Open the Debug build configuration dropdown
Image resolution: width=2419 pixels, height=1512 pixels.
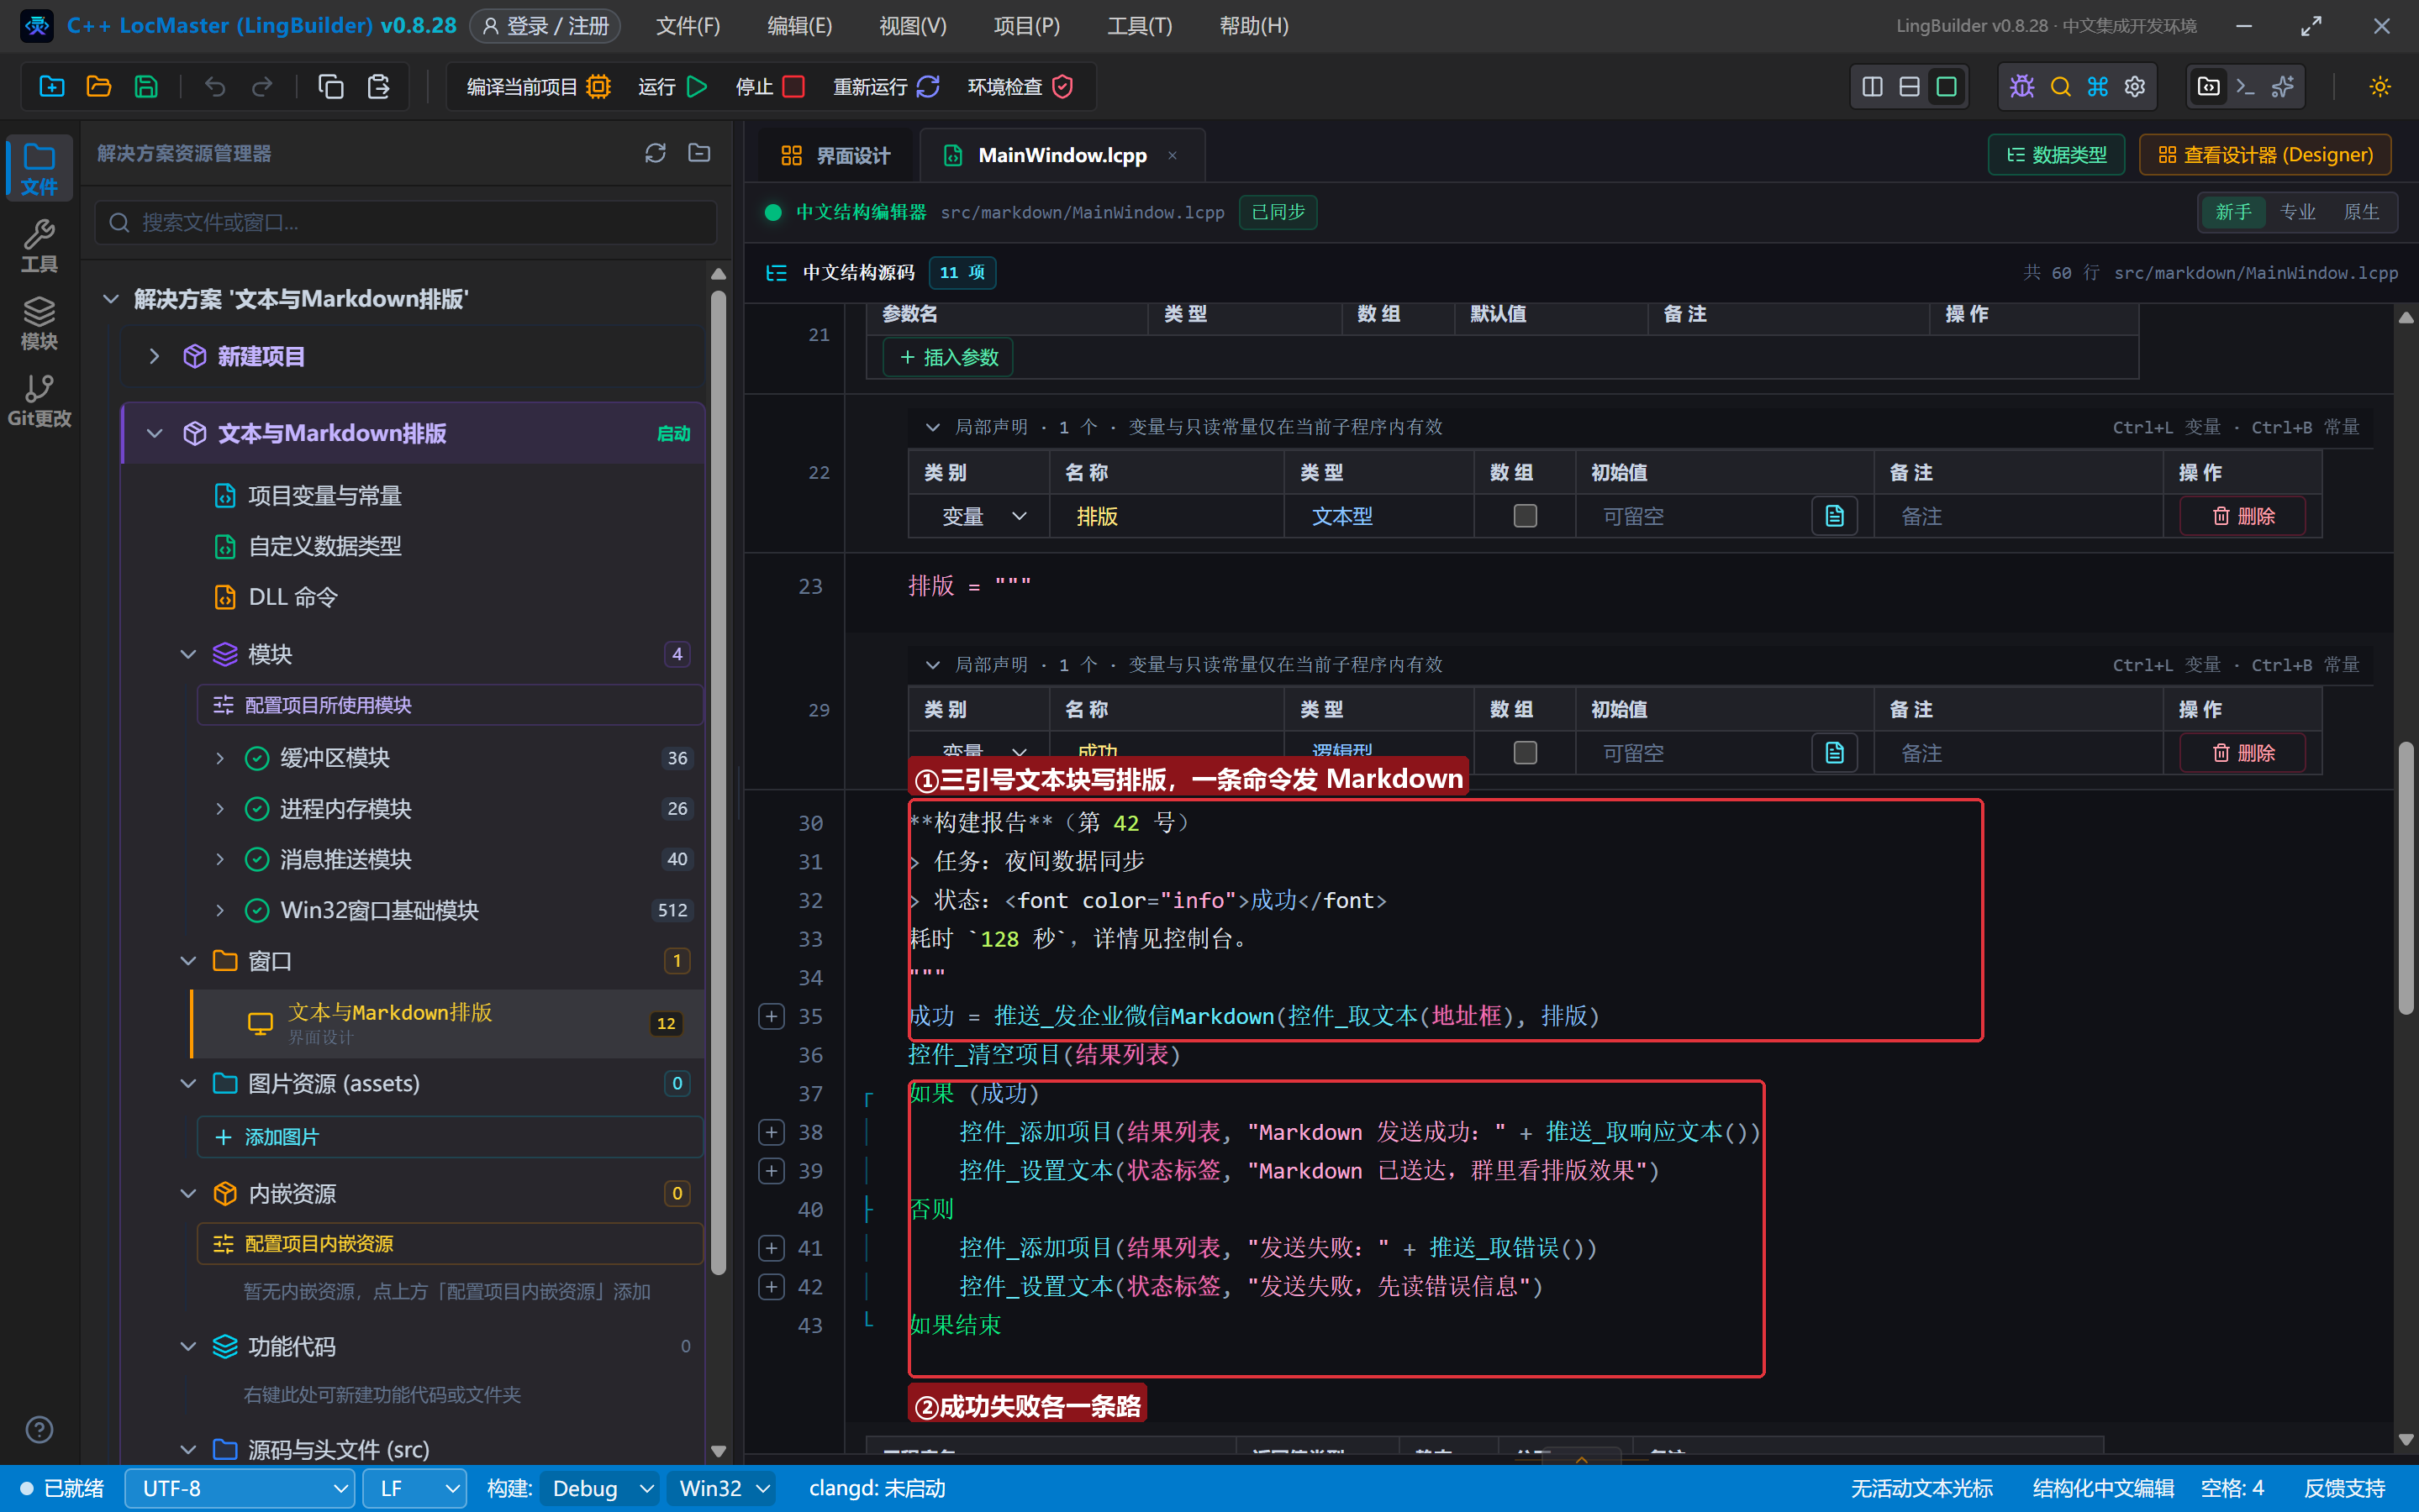600,1488
